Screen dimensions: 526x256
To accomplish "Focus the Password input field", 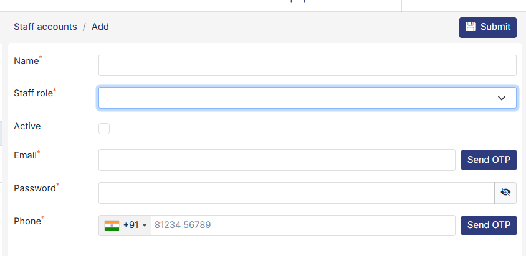I will point(296,193).
